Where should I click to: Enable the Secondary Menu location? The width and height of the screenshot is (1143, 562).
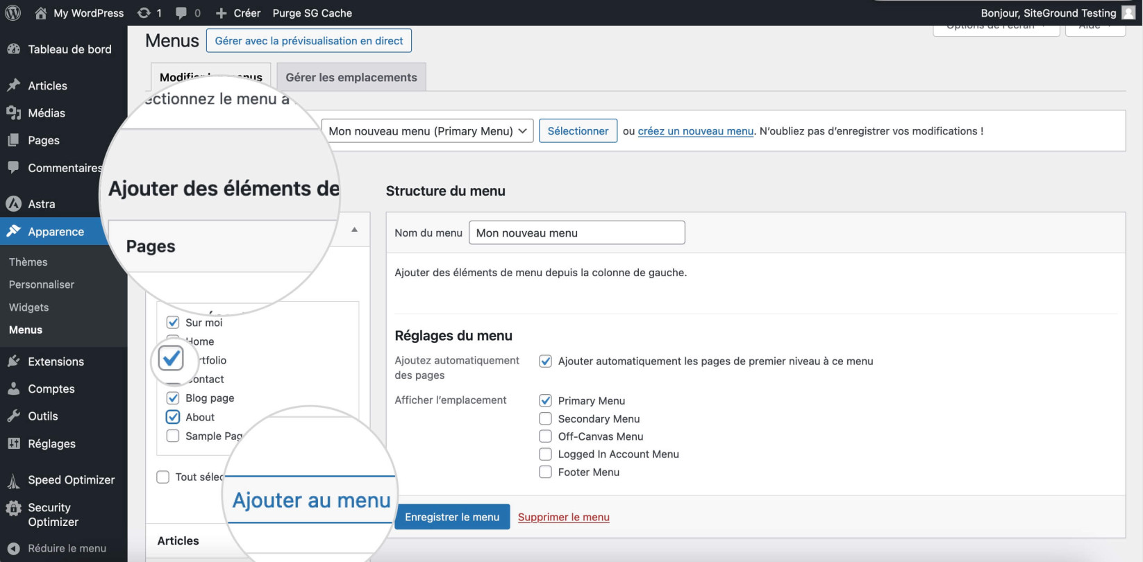(546, 418)
